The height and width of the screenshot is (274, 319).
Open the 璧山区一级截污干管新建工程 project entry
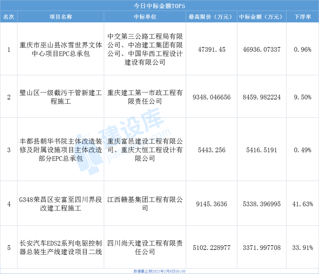tap(61, 97)
